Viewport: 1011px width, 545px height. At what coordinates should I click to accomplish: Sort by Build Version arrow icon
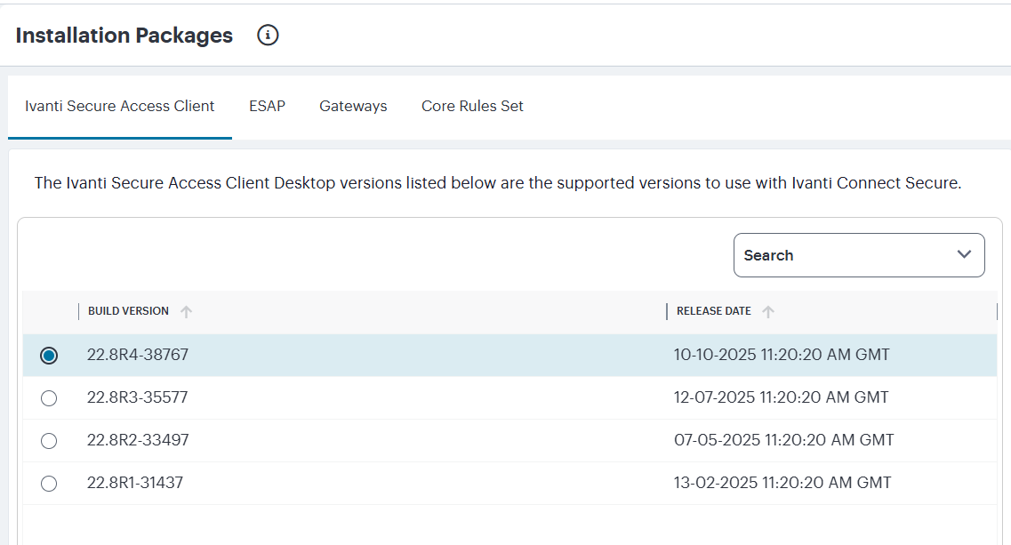186,312
